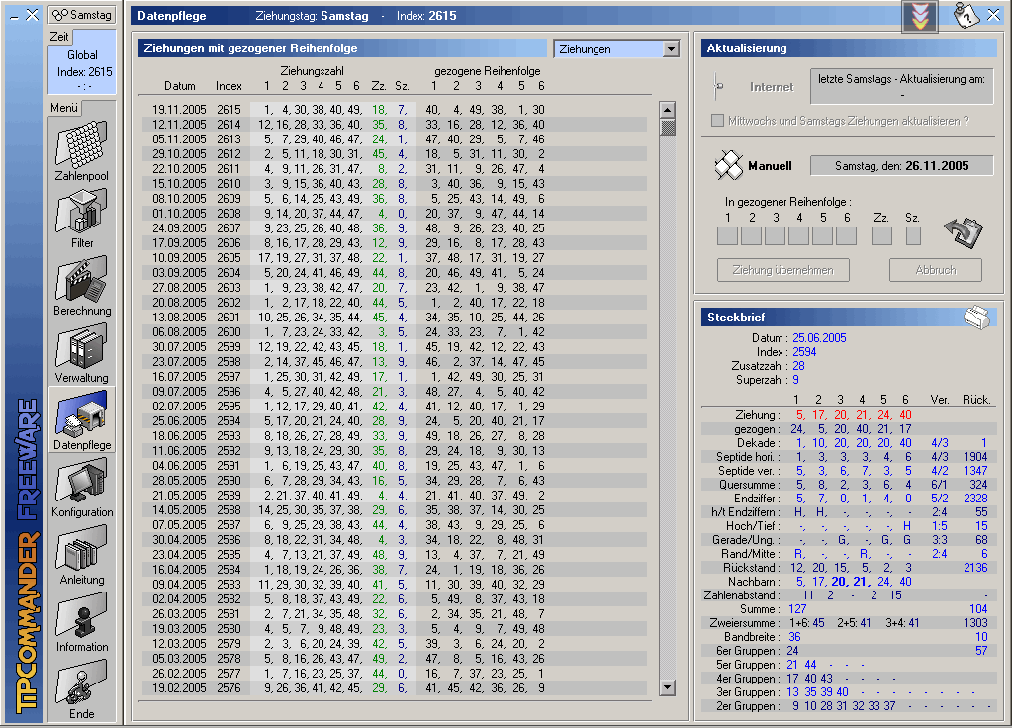Click the Steckbrief Datum value 25.06.2005
The width and height of the screenshot is (1012, 728).
819,338
